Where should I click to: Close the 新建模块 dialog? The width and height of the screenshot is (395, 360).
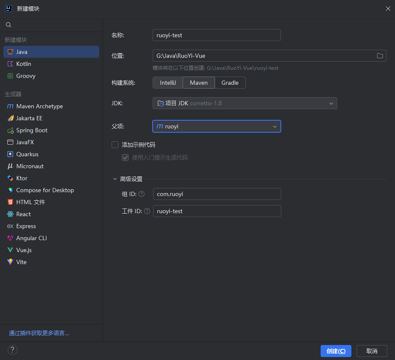tap(388, 9)
